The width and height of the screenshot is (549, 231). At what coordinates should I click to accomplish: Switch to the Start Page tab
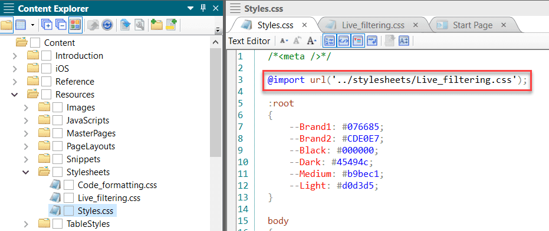point(473,25)
